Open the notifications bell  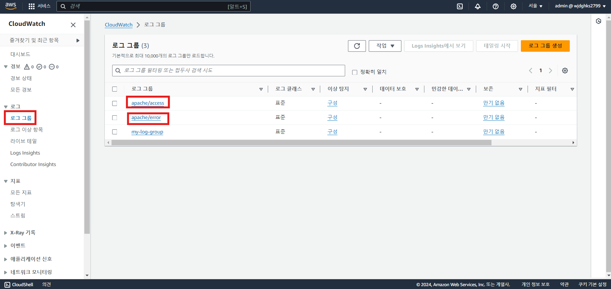[x=478, y=6]
